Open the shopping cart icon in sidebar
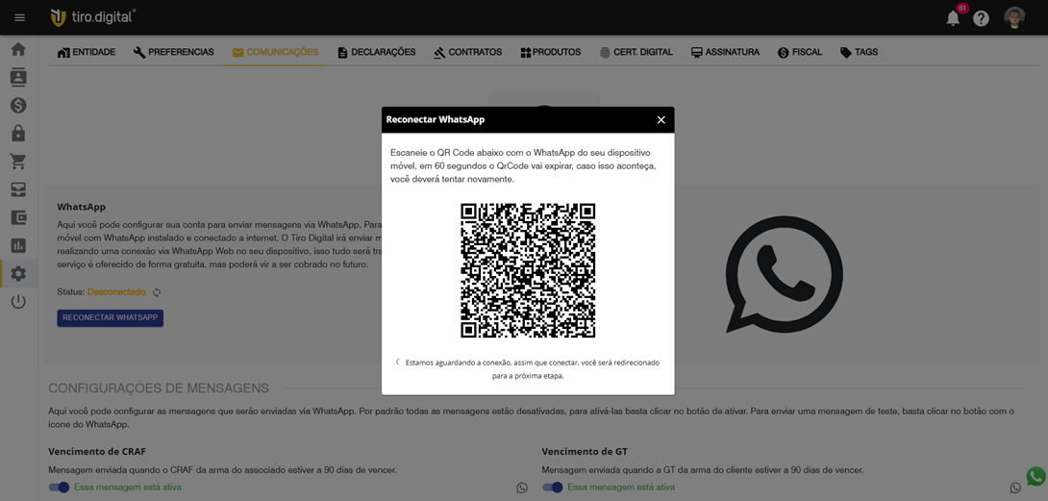 (18, 162)
